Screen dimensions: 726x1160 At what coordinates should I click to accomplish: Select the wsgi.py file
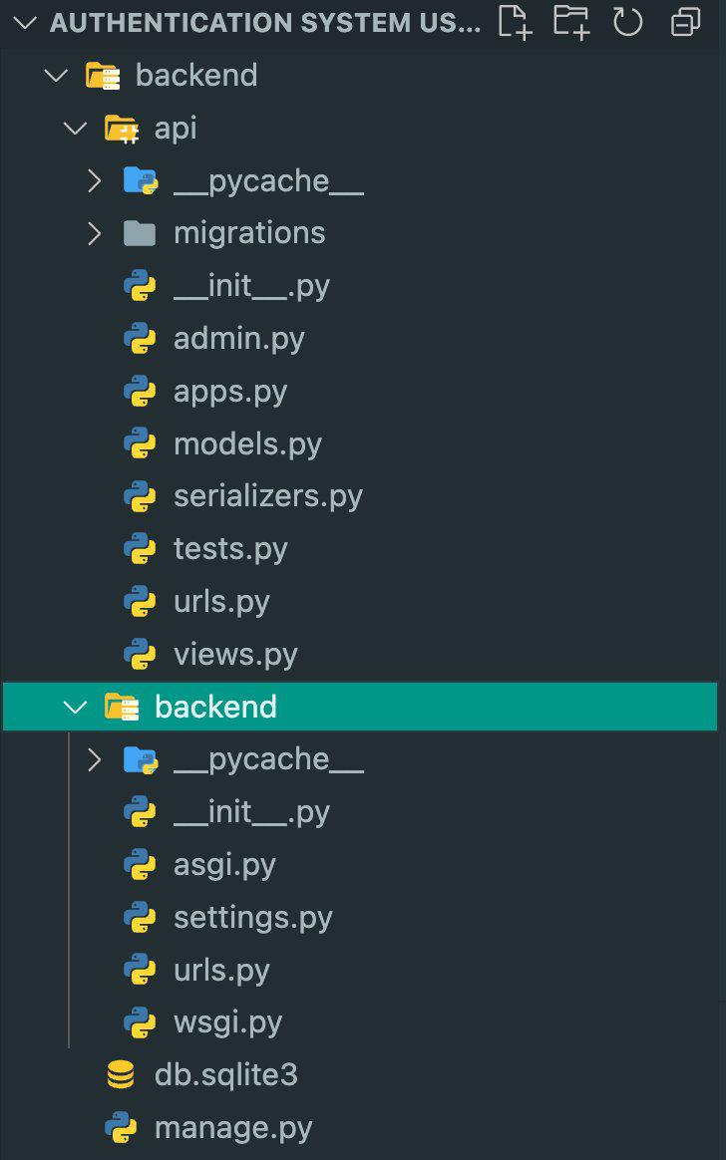227,1022
